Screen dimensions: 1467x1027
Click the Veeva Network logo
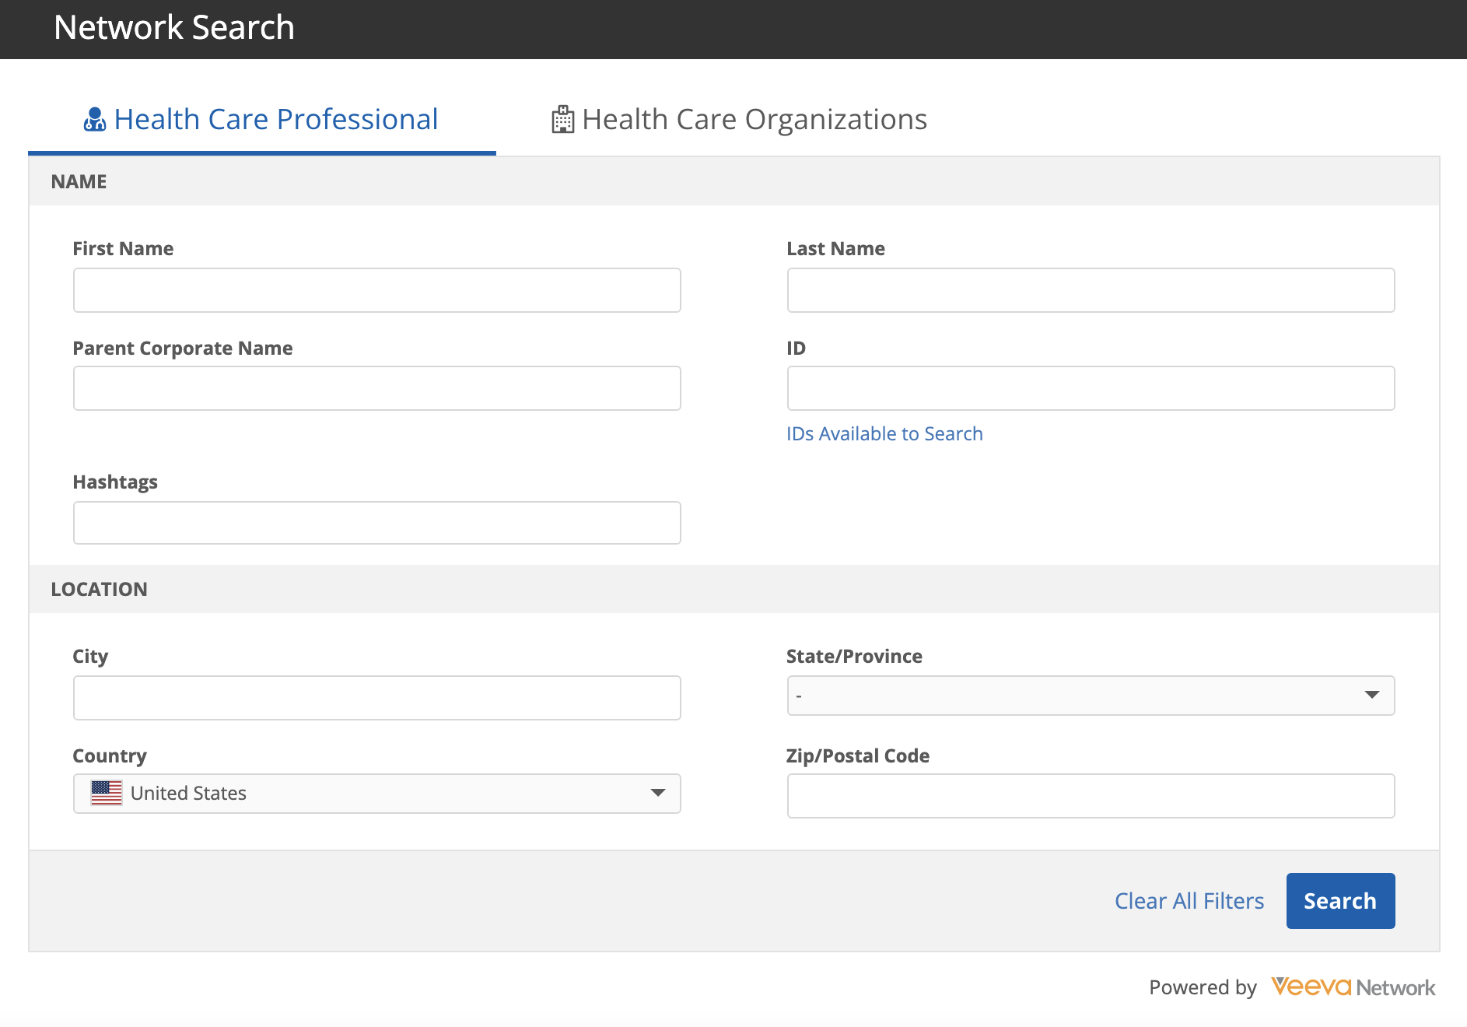1353,987
